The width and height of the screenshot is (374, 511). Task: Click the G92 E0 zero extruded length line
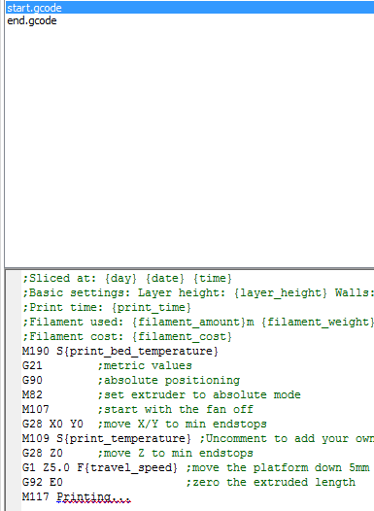(188, 482)
